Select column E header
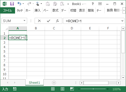The image size is (126, 92). pos(90,28)
